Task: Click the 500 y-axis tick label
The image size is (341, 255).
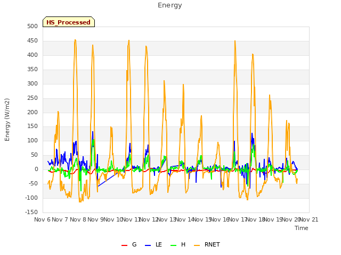Action: point(33,26)
